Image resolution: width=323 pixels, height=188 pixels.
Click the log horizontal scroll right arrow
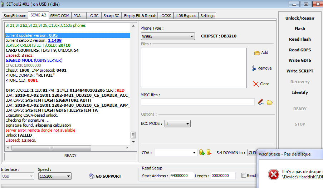[x=127, y=148]
